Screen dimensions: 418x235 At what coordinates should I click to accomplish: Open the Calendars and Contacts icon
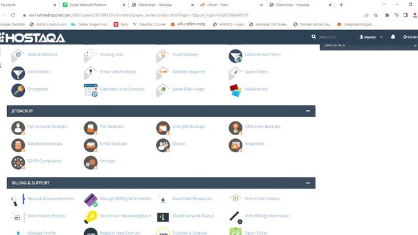point(90,90)
